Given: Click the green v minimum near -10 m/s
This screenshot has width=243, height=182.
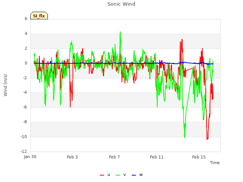Looking at the screenshot, I should point(185,137).
